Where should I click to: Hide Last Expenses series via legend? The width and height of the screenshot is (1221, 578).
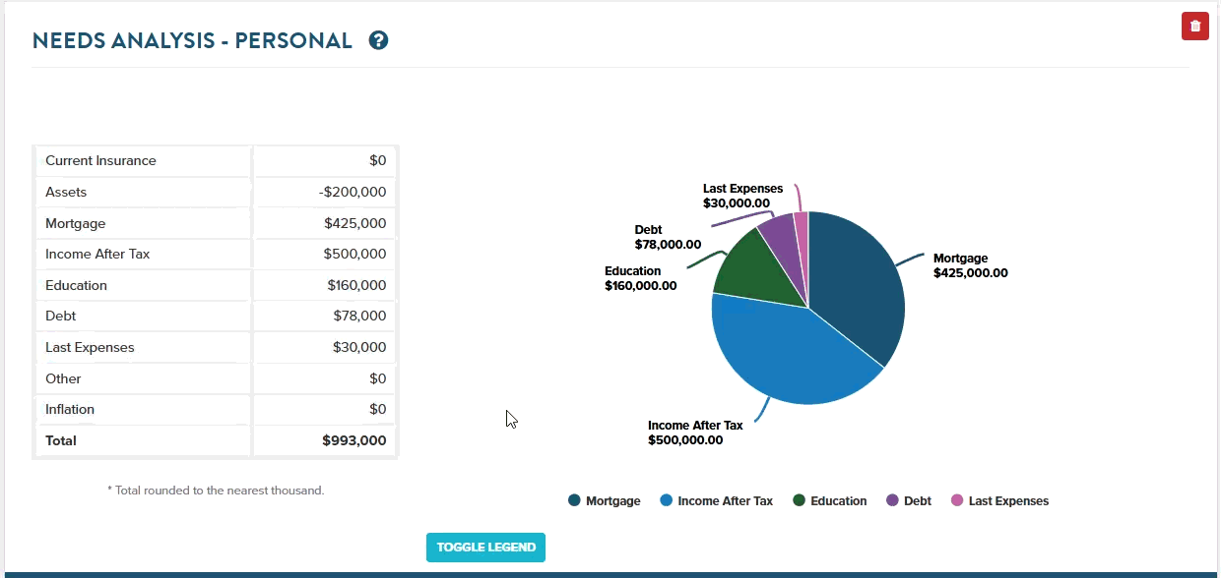pos(998,501)
